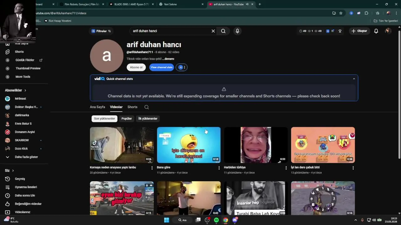Open Tüm Yer İşaretleri bookmarks folder

pyautogui.click(x=386, y=21)
